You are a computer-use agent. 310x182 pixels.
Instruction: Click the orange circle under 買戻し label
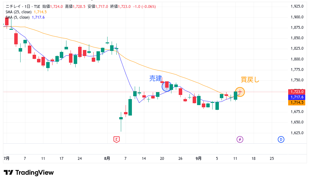click(240, 92)
